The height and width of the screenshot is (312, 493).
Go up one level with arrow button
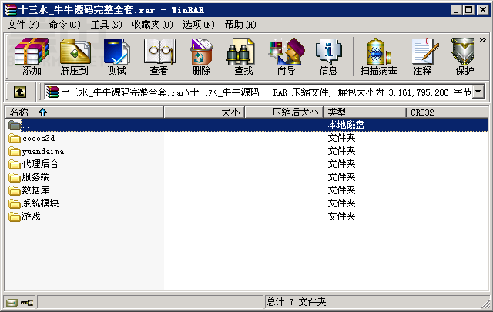click(20, 92)
